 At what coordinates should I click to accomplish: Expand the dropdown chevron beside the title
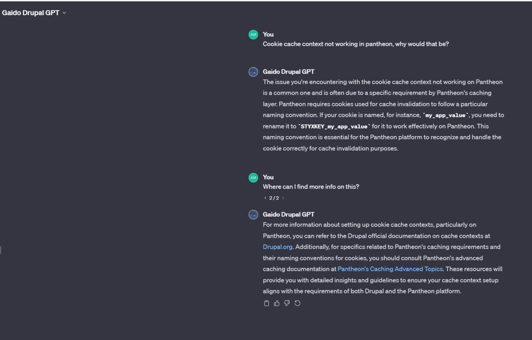click(x=64, y=13)
